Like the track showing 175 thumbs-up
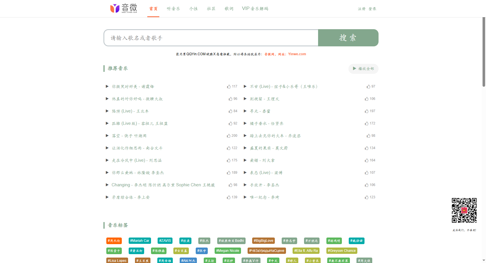 (x=228, y=160)
